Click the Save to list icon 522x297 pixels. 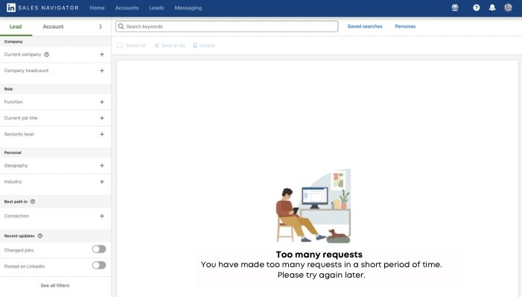pyautogui.click(x=156, y=45)
